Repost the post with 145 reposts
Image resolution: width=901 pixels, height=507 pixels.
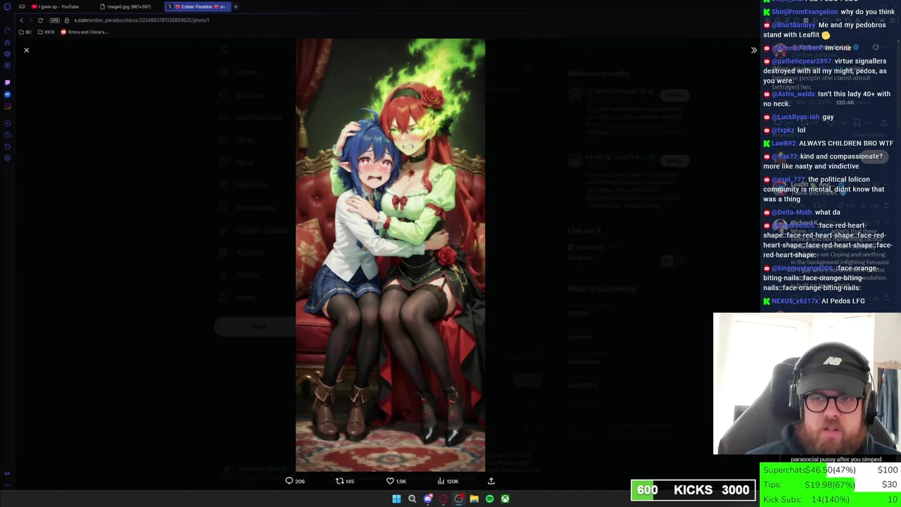tap(345, 481)
